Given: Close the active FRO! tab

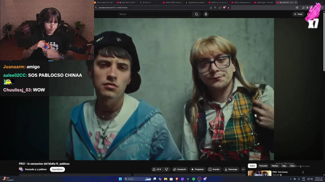Looking at the screenshot, I should click(x=296, y=3).
